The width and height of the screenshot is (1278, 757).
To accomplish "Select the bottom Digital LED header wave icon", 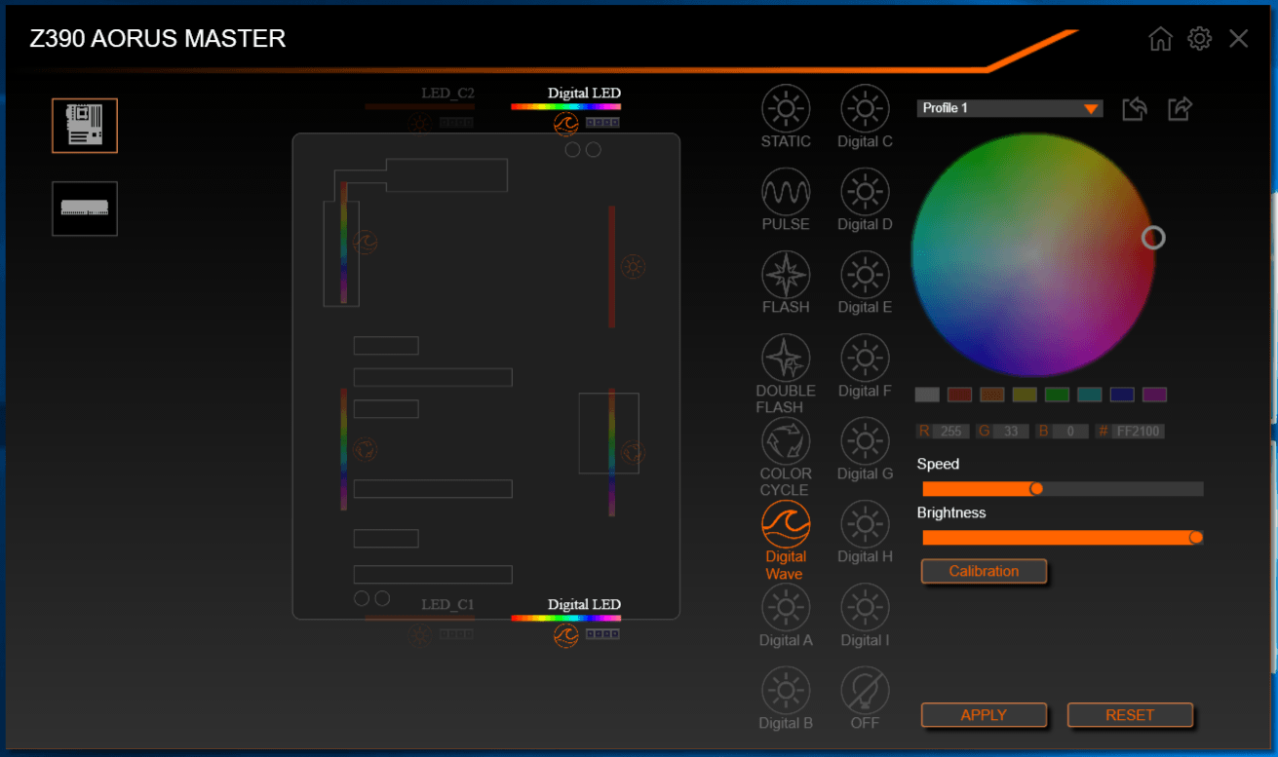I will 565,635.
